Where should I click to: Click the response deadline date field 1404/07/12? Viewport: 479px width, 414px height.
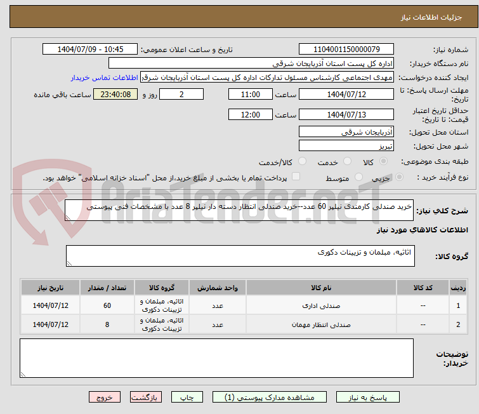point(346,94)
